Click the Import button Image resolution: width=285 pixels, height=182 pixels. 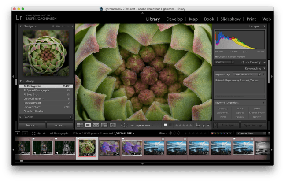pyautogui.click(x=32, y=125)
